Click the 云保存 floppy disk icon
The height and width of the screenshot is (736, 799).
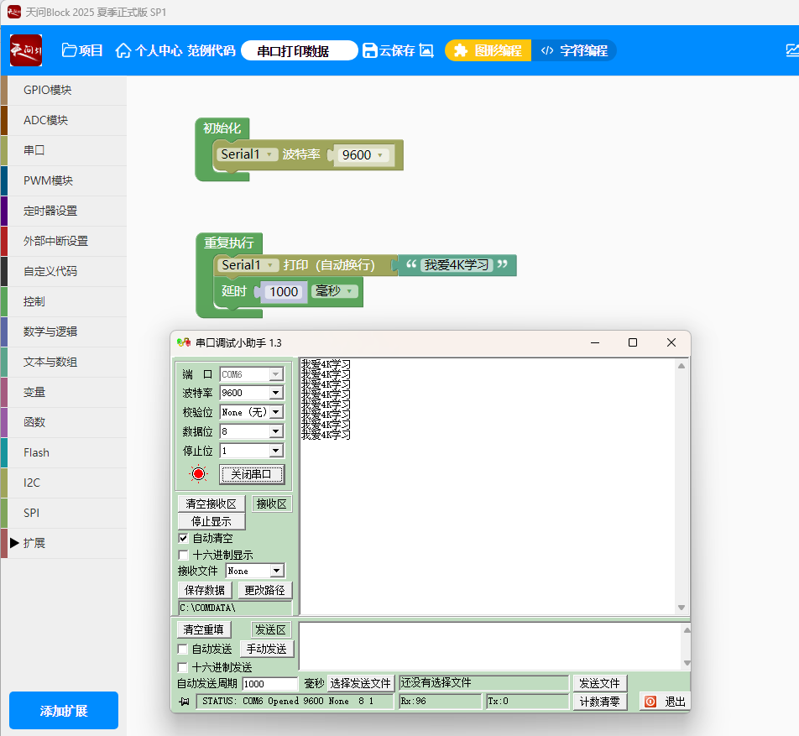370,50
